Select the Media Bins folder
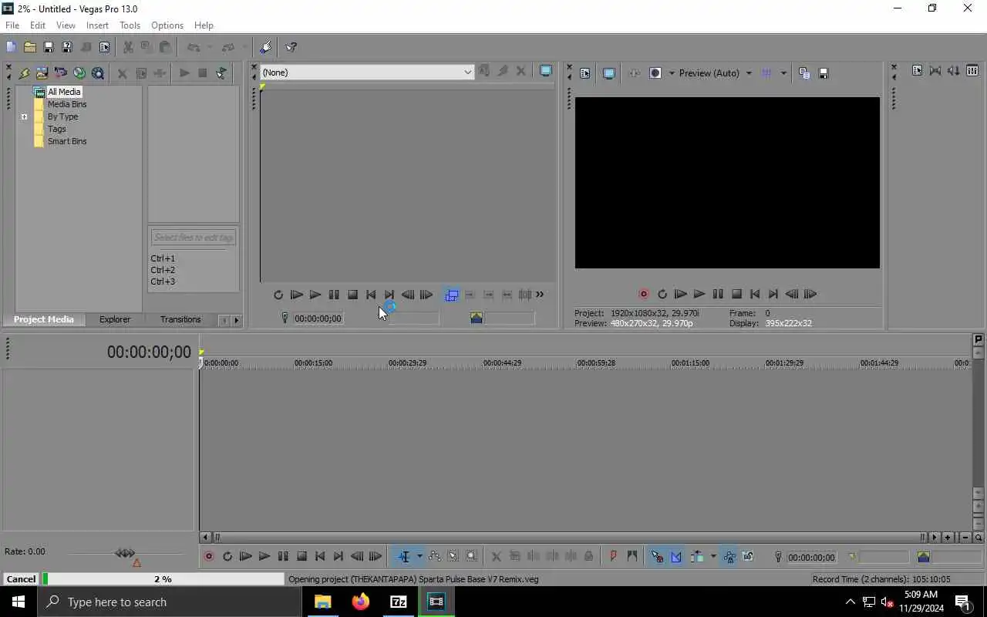The height and width of the screenshot is (617, 987). [x=67, y=104]
